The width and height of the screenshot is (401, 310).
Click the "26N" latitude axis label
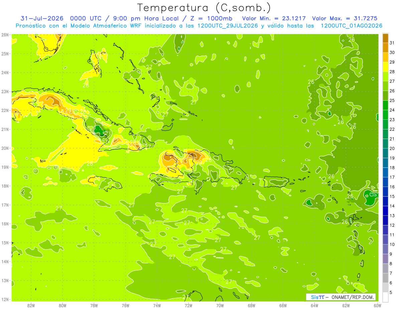5,35
